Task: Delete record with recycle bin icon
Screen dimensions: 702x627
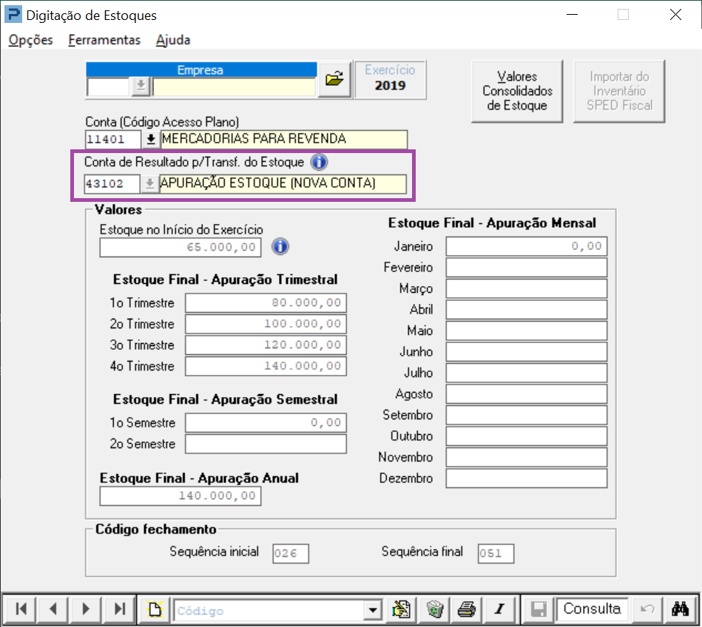Action: (434, 609)
